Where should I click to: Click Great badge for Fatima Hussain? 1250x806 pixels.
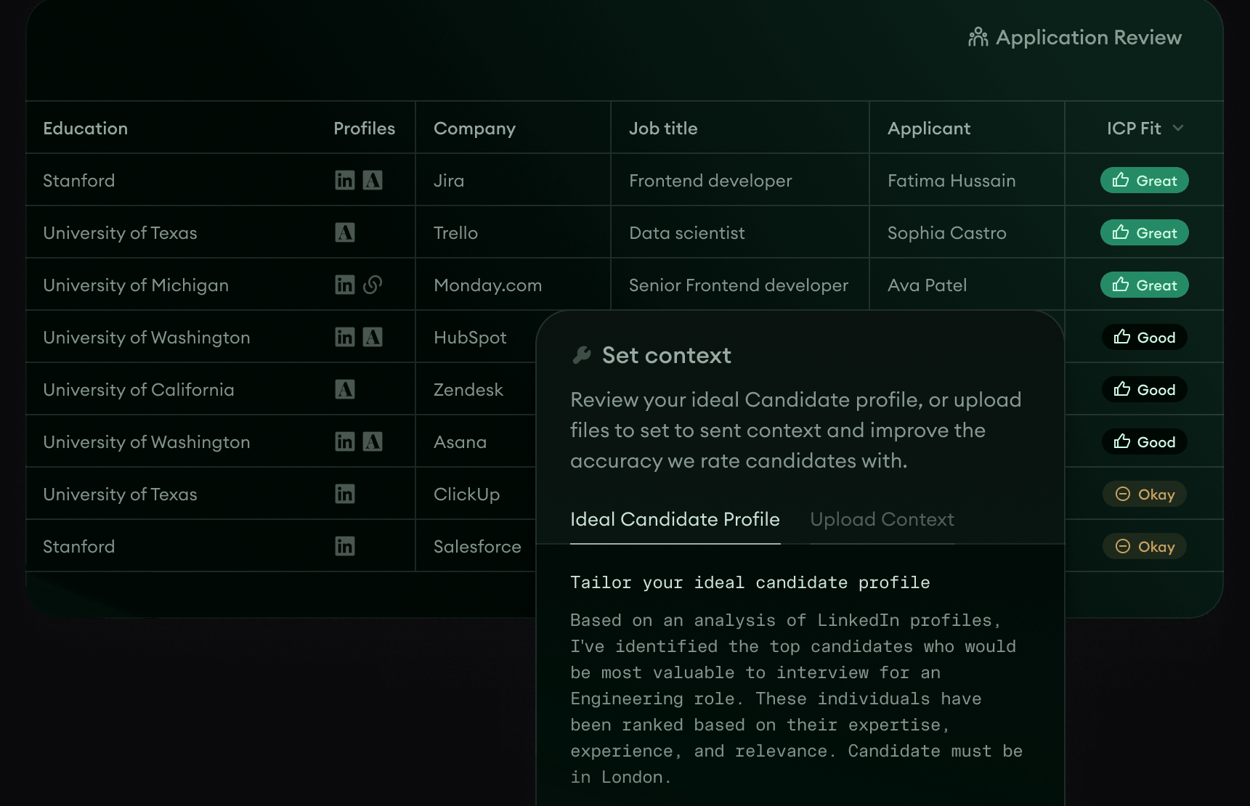1144,180
